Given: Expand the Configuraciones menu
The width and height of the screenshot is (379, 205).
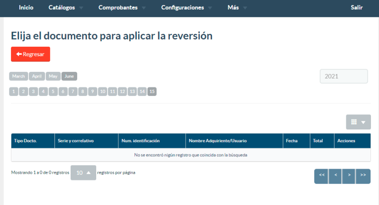Looking at the screenshot, I should pos(186,8).
